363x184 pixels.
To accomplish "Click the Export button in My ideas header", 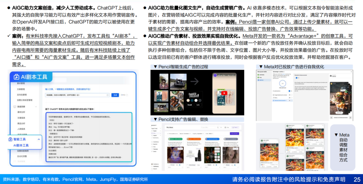I will click(x=235, y=127).
